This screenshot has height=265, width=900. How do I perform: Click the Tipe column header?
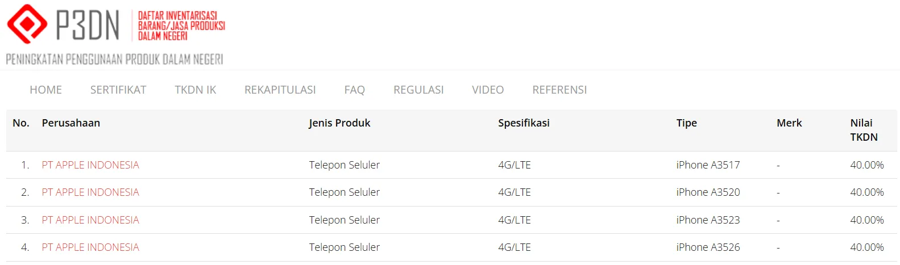click(686, 123)
